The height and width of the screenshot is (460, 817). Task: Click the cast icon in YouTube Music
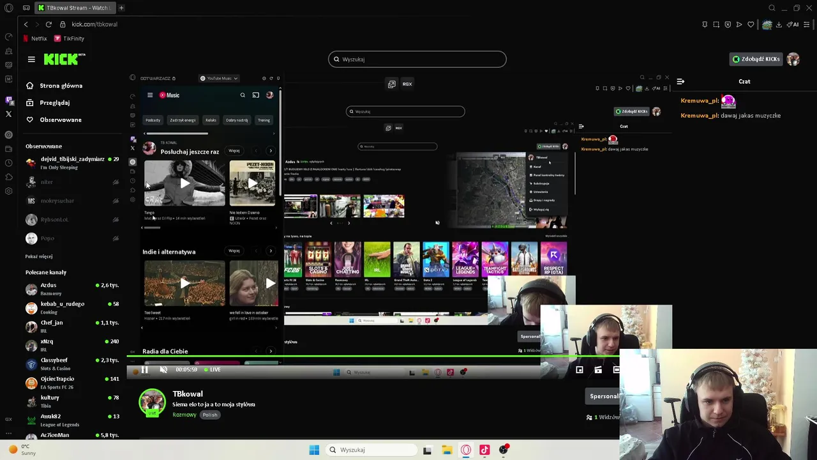255,95
